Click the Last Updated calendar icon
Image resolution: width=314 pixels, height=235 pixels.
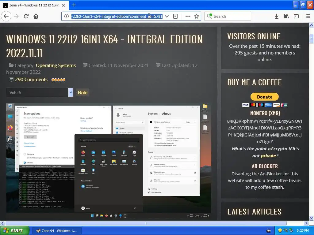pos(158,65)
